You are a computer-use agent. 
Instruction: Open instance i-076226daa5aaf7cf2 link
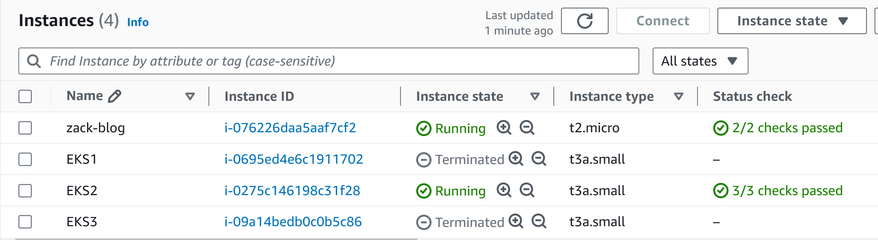coord(290,128)
